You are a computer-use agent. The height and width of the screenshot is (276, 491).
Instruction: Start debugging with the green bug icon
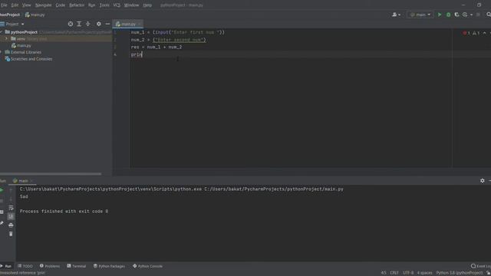tap(448, 15)
